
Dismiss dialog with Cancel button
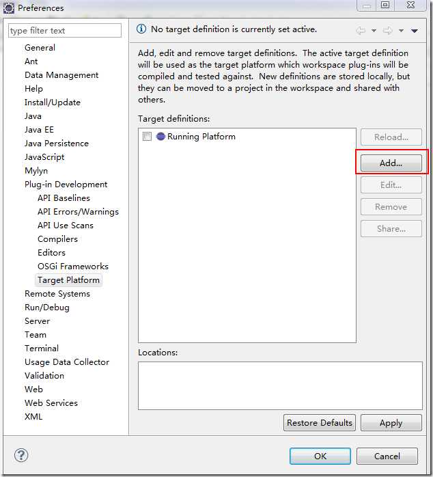[x=387, y=456]
